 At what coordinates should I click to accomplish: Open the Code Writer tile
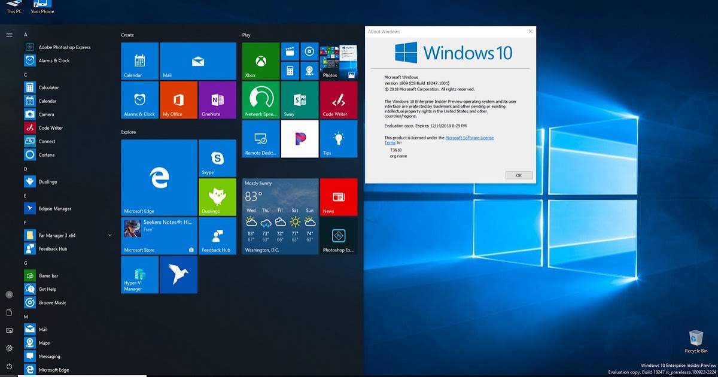339,99
